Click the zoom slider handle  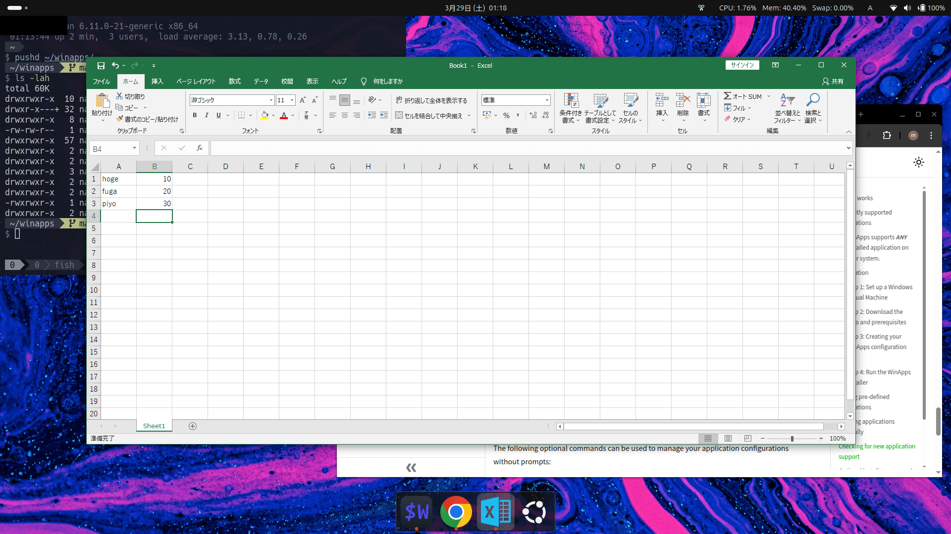tap(792, 439)
